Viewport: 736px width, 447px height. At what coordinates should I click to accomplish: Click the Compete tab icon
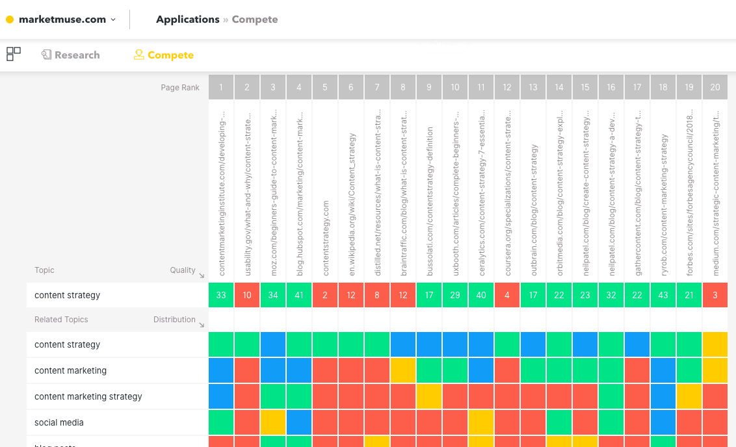click(x=138, y=55)
